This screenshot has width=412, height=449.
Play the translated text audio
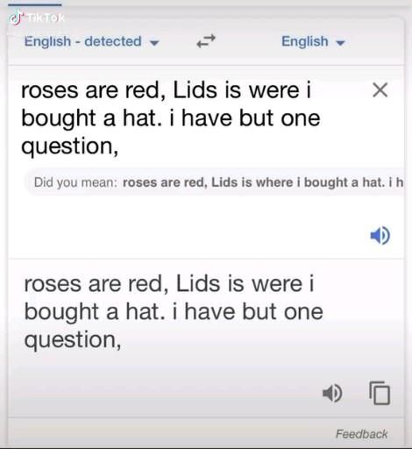click(x=332, y=393)
